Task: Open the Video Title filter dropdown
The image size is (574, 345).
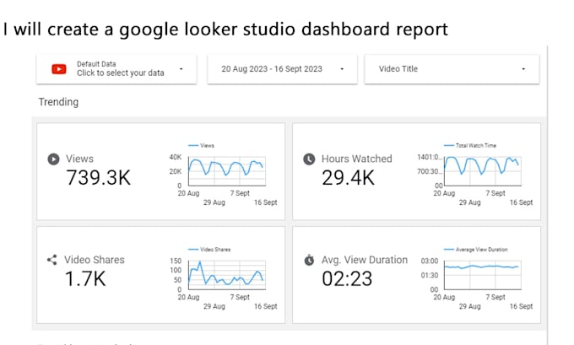Action: 452,69
